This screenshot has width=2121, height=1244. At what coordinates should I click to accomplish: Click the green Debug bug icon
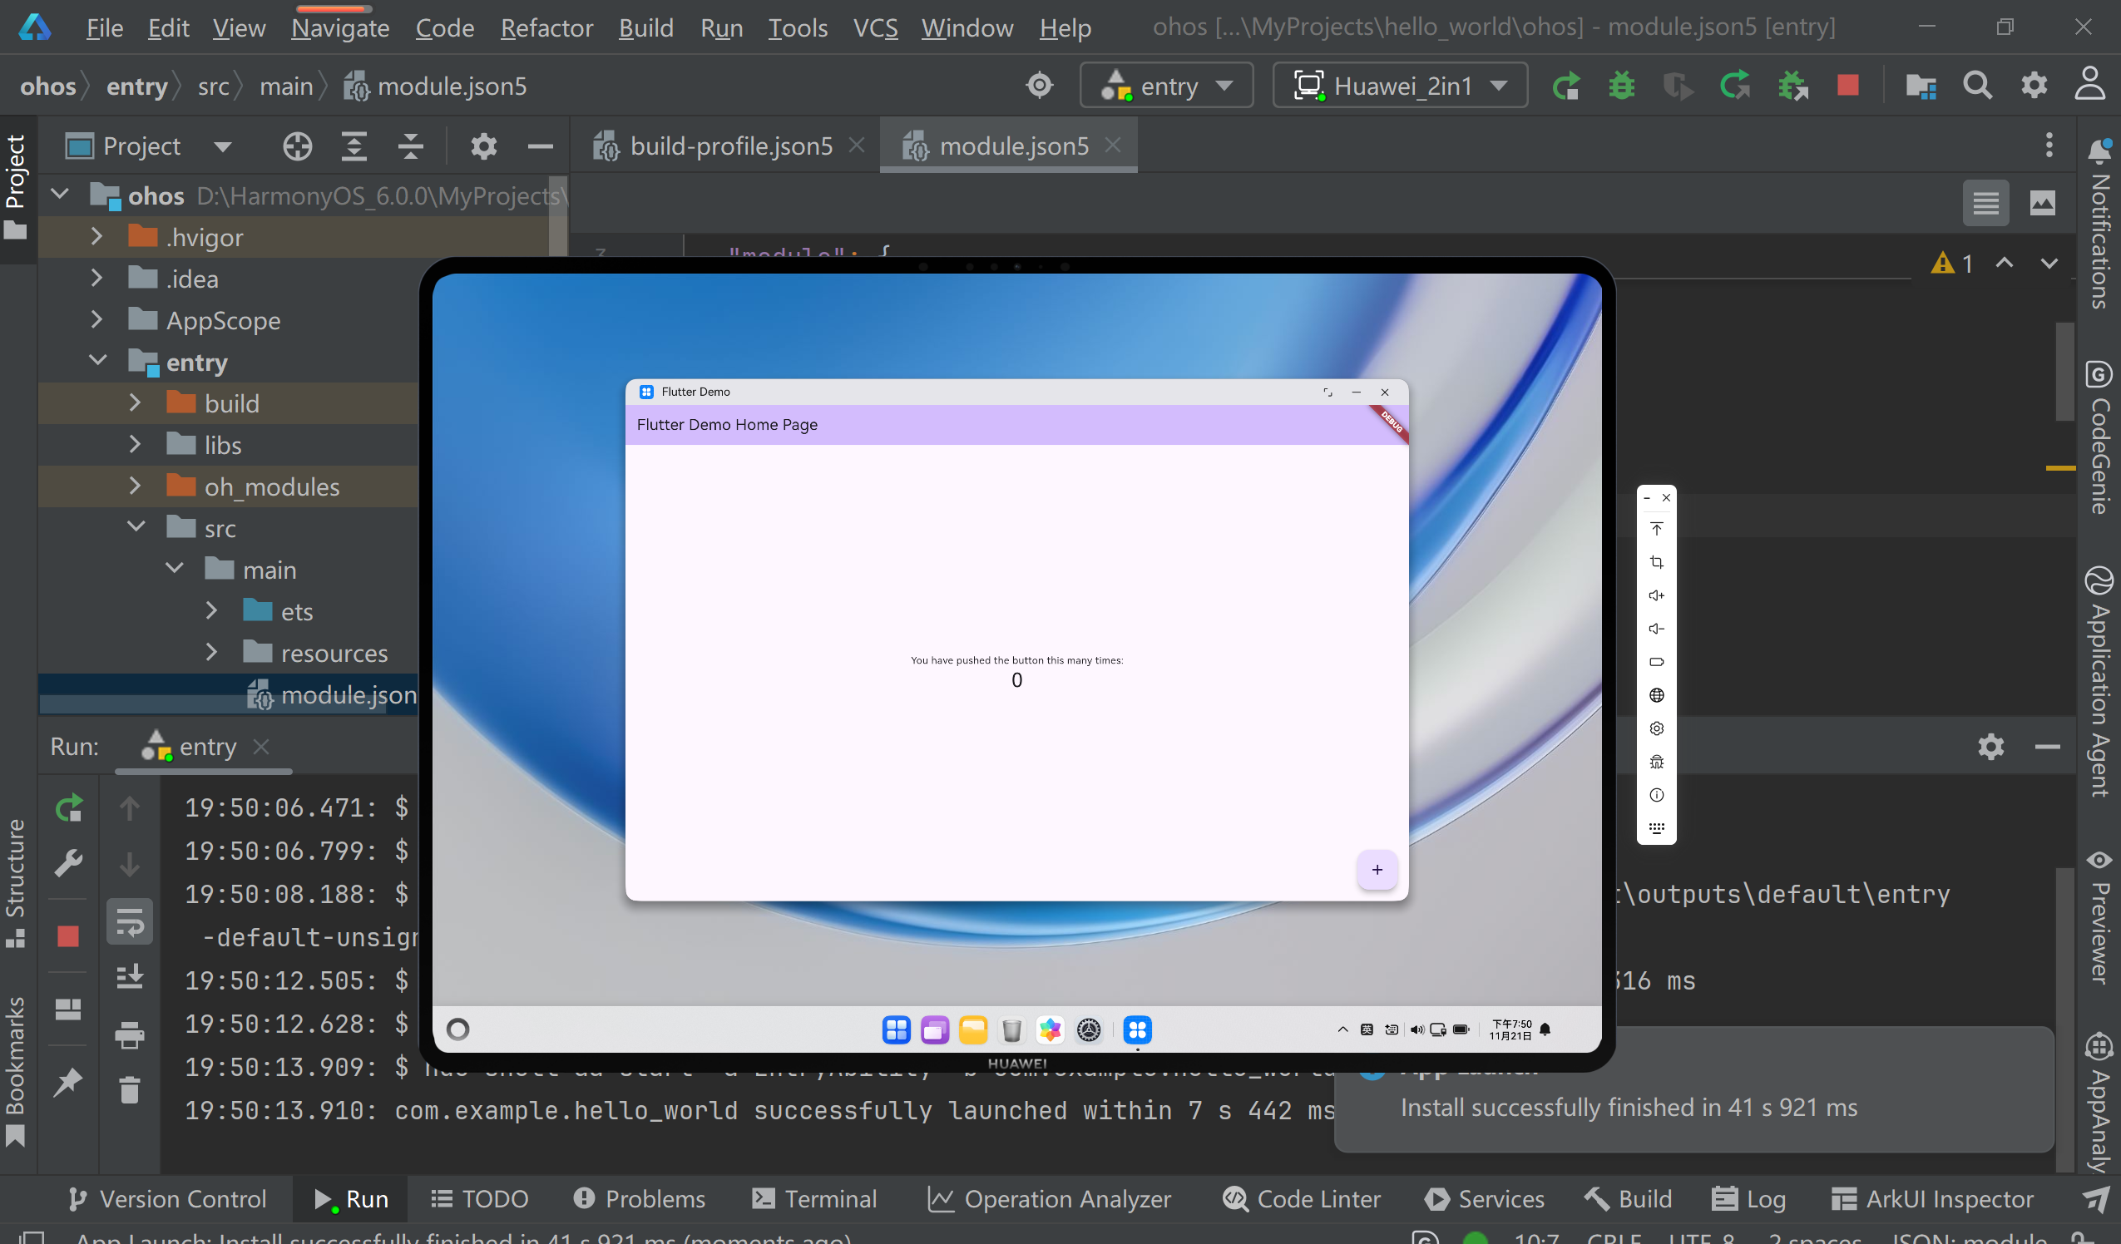[x=1621, y=86]
